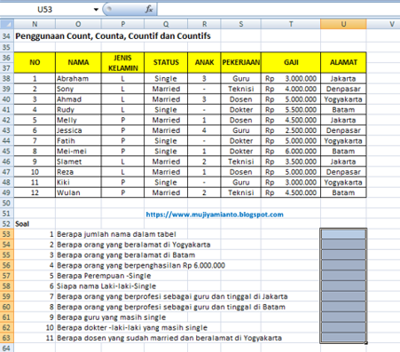The image size is (400, 352).
Task: Click question 1 Berapa jumlah nama dalam tabel
Action: tap(116, 234)
